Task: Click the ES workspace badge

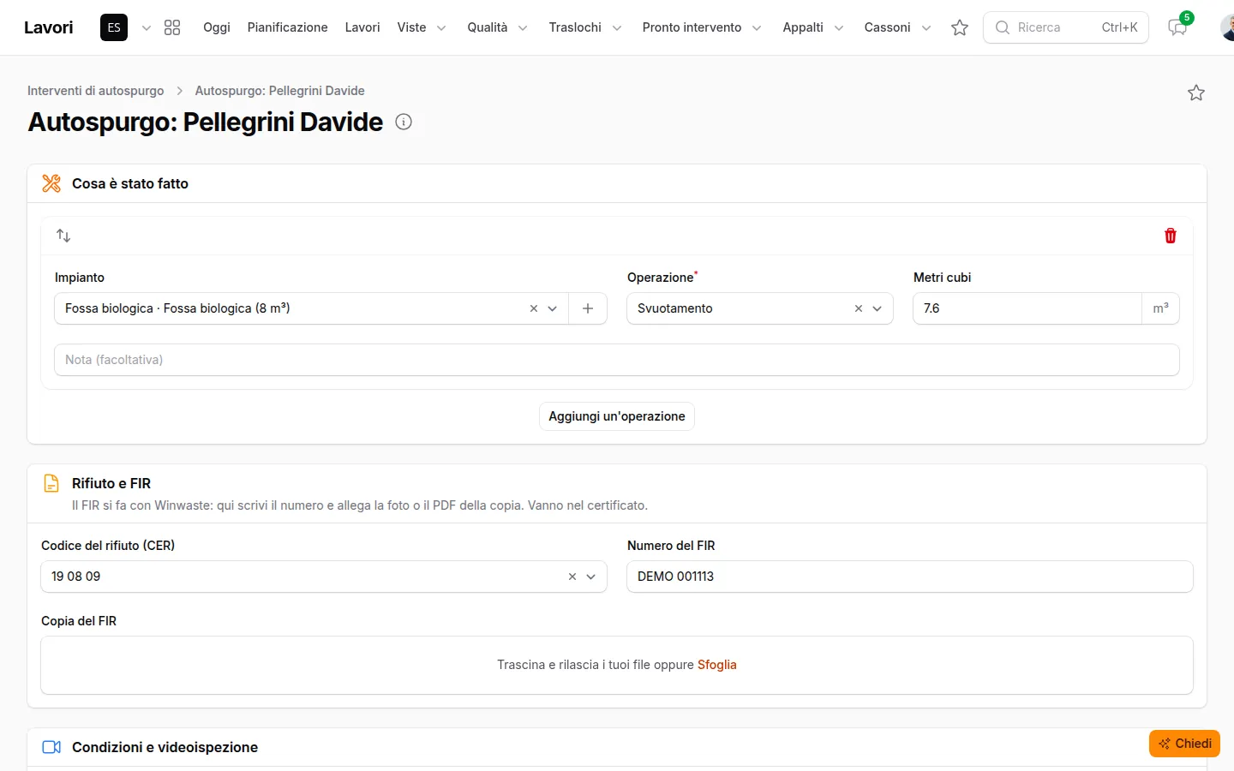Action: click(x=114, y=27)
